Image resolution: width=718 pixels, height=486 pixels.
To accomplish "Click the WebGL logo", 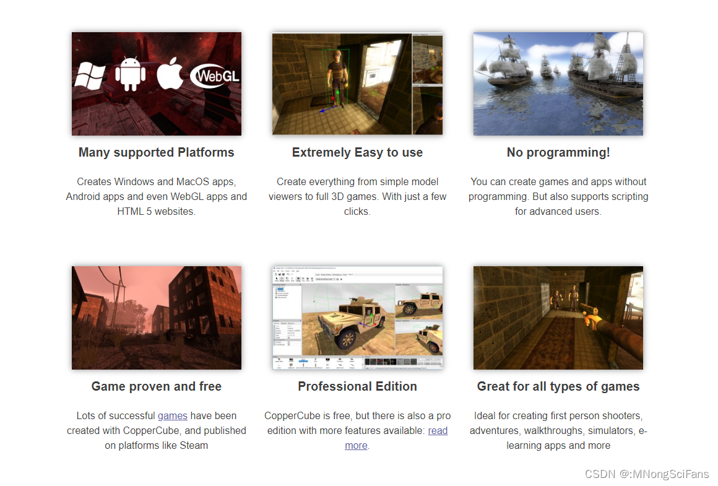I will click(x=215, y=76).
